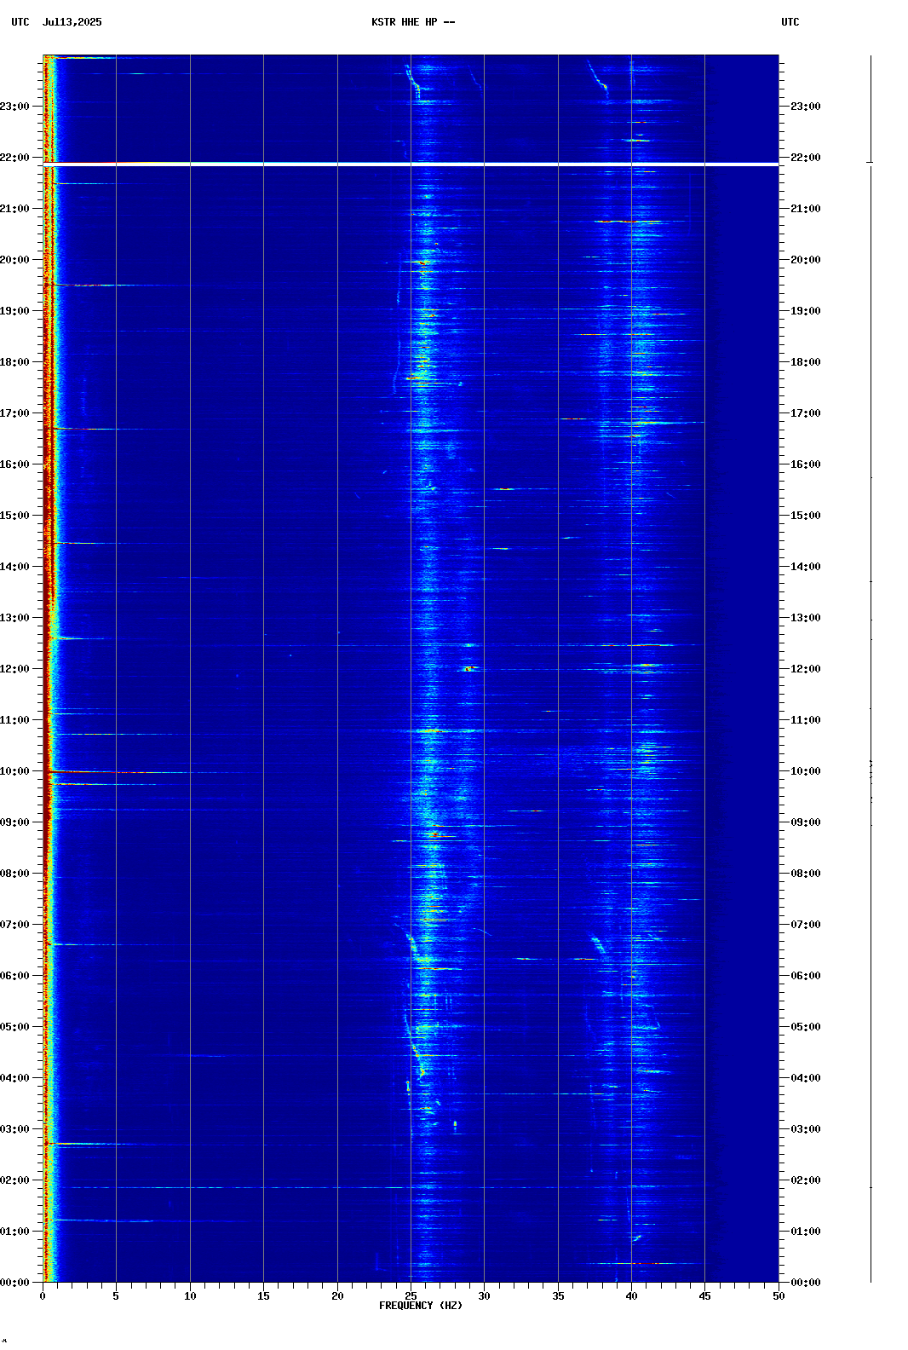Click the right-axis "15:00" time label
This screenshot has height=1350, width=908.
806,516
